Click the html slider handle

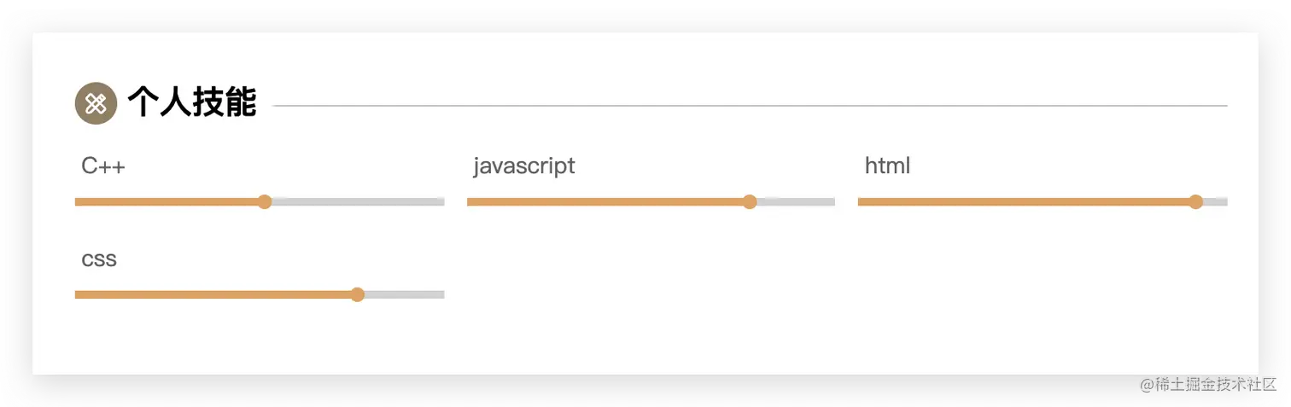1195,202
